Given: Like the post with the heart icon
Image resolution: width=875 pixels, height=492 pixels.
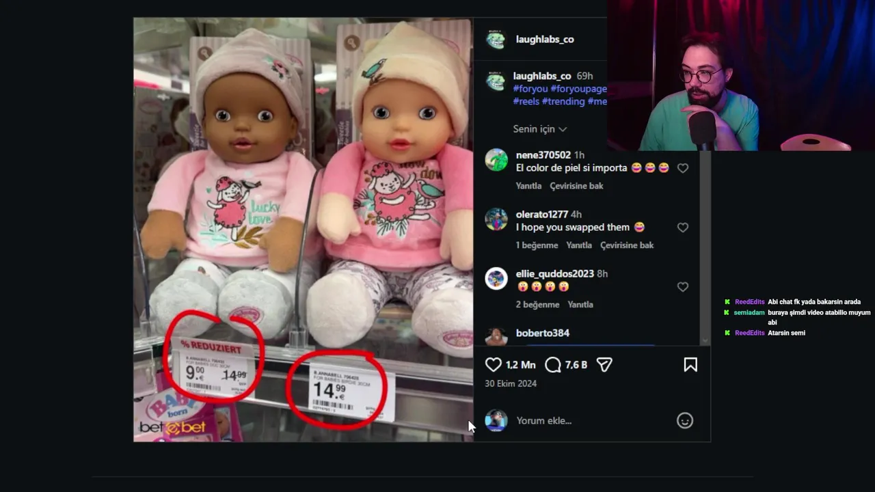Looking at the screenshot, I should (493, 365).
